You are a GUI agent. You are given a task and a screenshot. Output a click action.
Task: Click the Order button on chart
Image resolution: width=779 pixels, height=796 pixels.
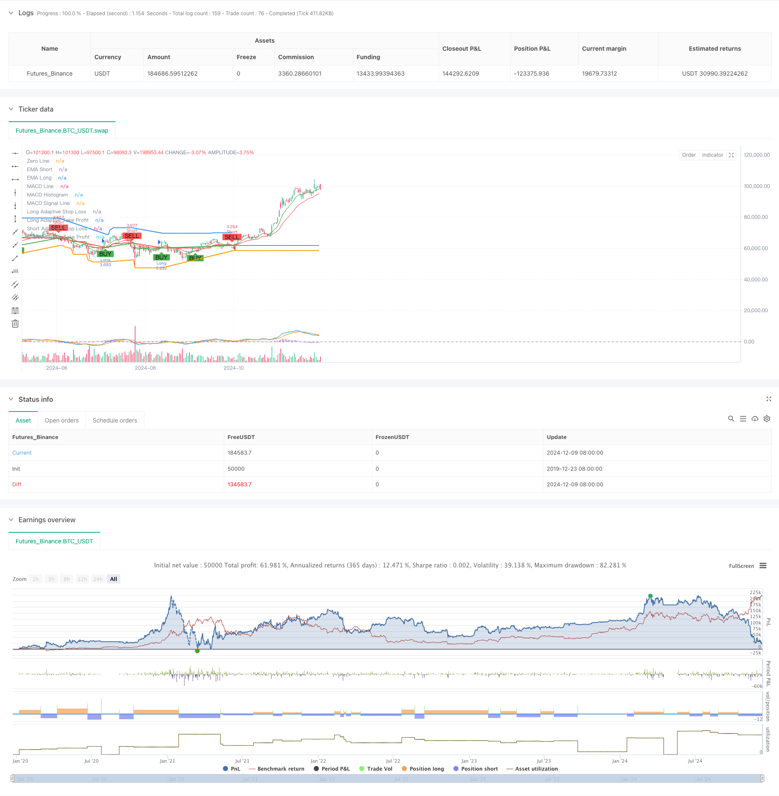point(689,155)
